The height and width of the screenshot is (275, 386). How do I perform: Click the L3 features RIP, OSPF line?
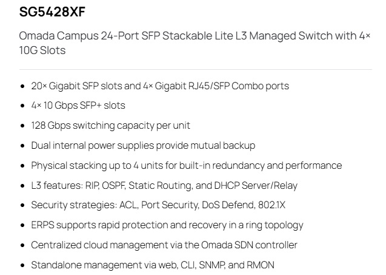(164, 186)
